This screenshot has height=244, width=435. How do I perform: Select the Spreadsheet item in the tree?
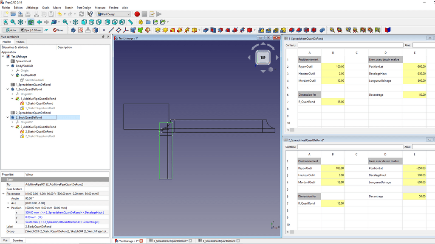[x=23, y=61]
